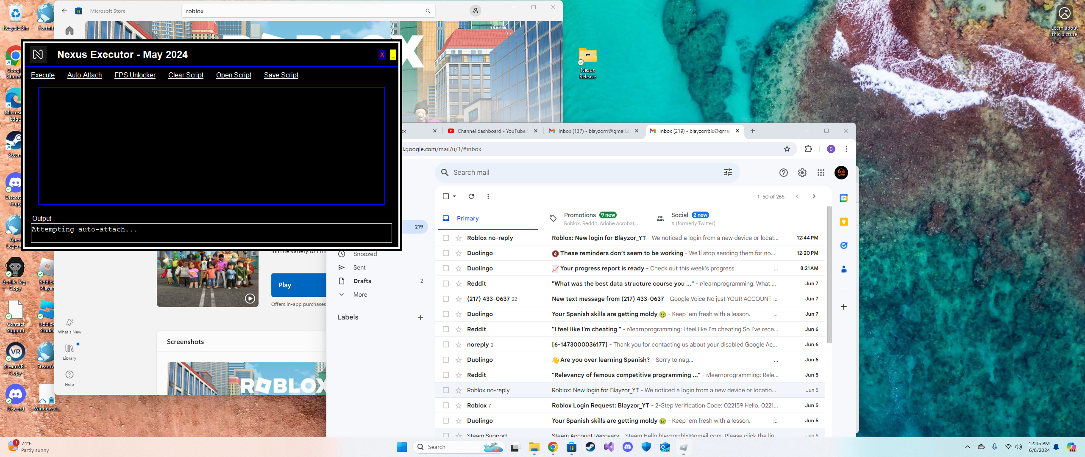Open Library in the Microsoft Store sidebar

(x=70, y=351)
